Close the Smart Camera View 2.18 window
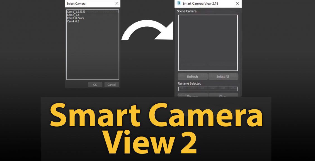Image resolution: width=315 pixels, height=161 pixels. (x=237, y=3)
